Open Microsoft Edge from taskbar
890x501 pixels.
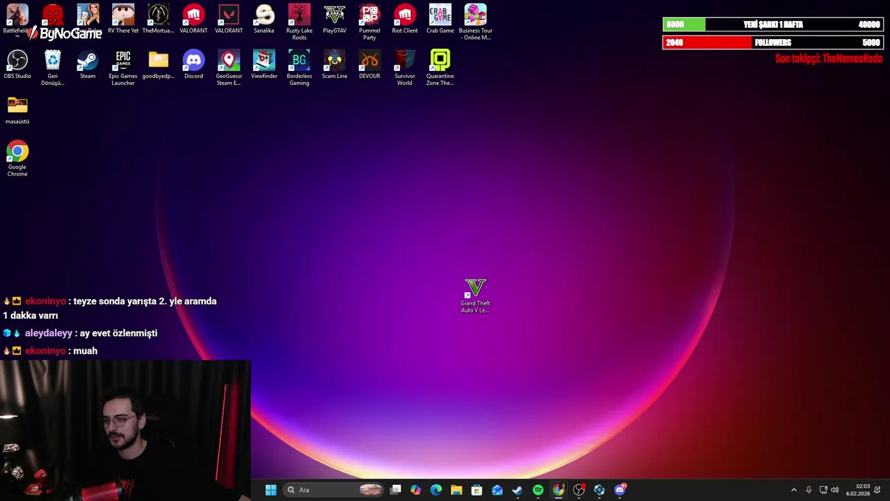point(436,490)
